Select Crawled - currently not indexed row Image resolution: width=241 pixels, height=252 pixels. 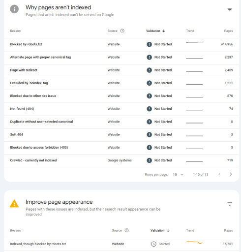point(121,160)
